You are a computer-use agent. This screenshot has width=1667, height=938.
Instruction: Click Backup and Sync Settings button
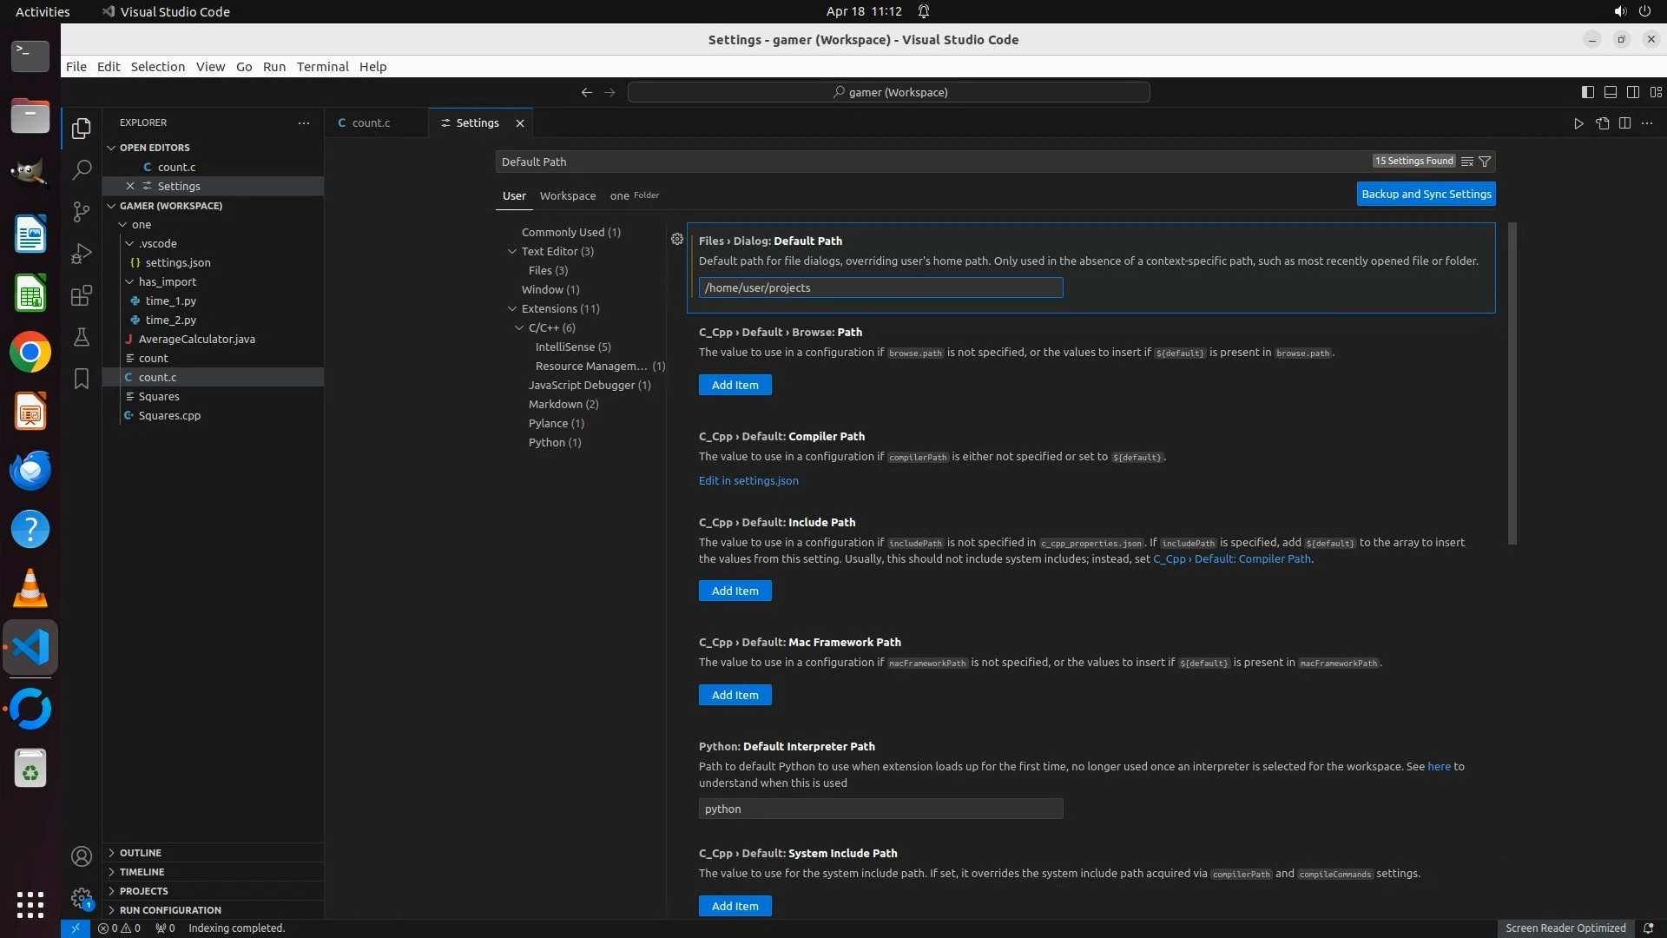(x=1426, y=194)
